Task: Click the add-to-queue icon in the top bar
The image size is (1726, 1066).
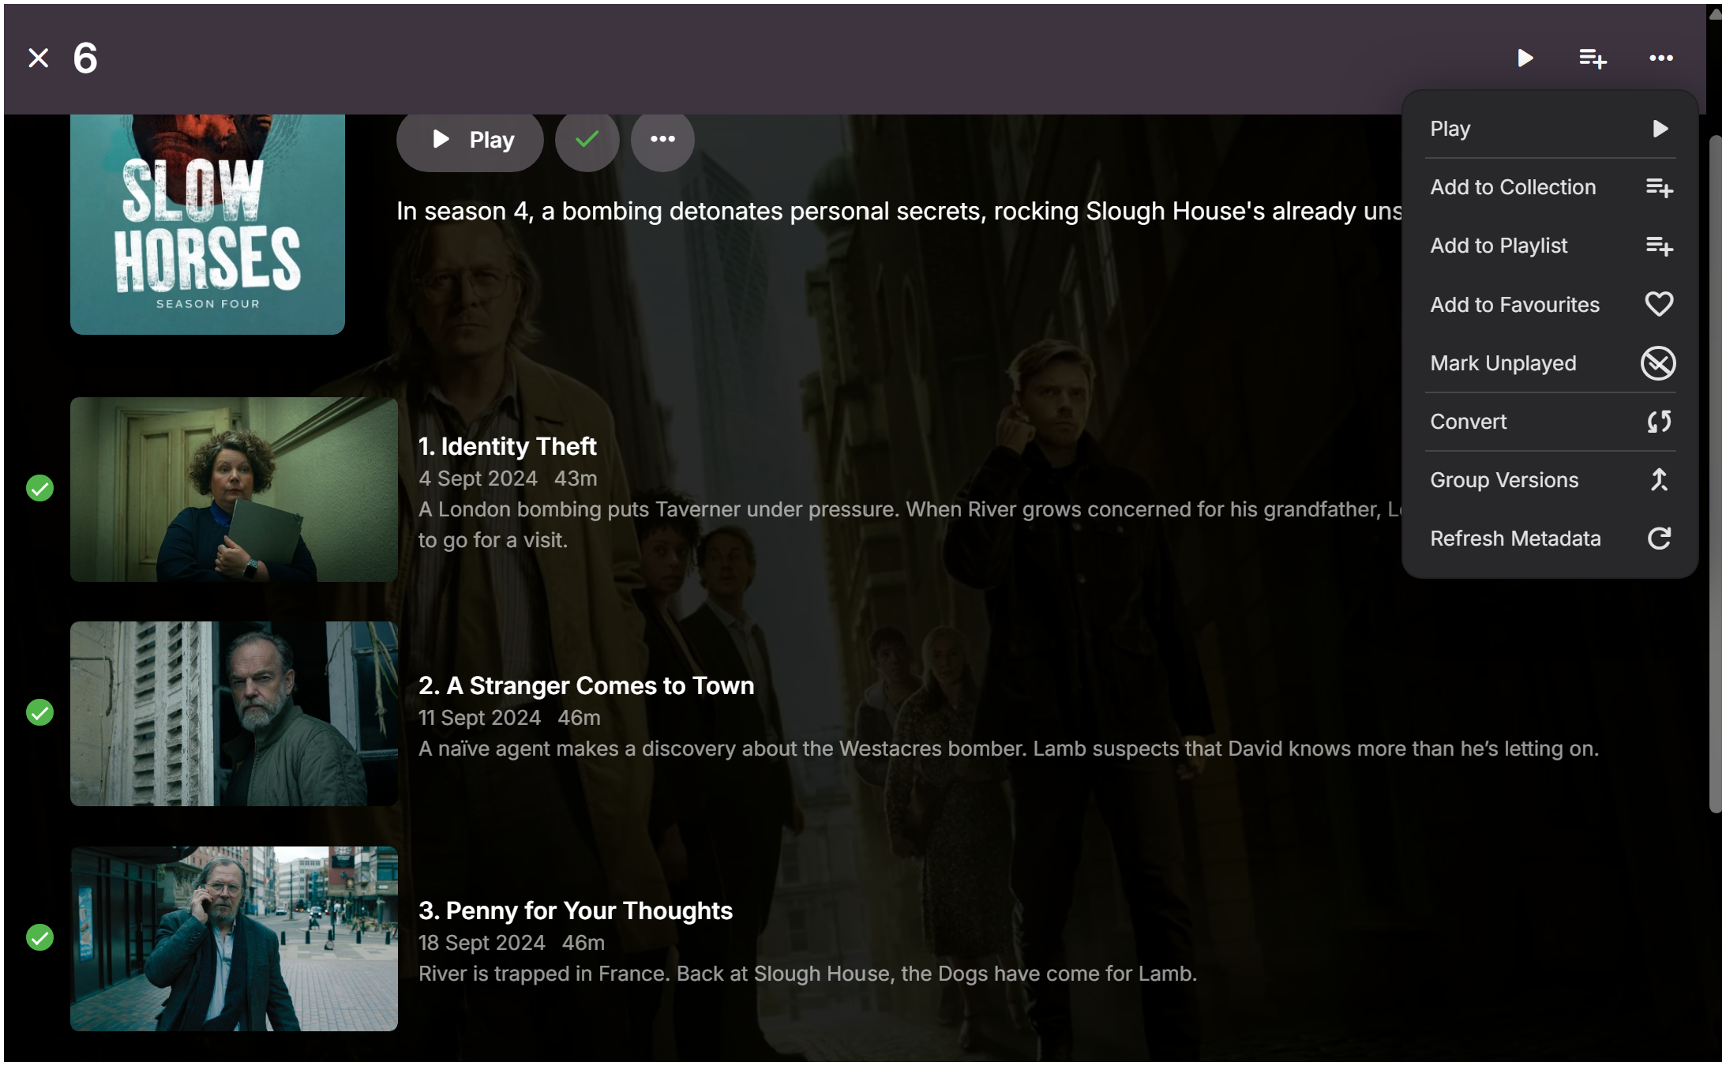Action: point(1593,58)
